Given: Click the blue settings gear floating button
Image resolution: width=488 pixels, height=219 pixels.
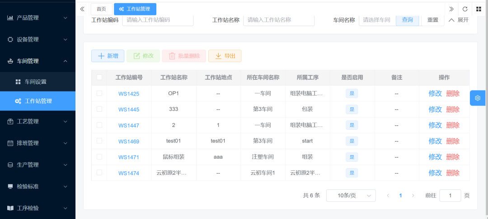Looking at the screenshot, I should (478, 98).
